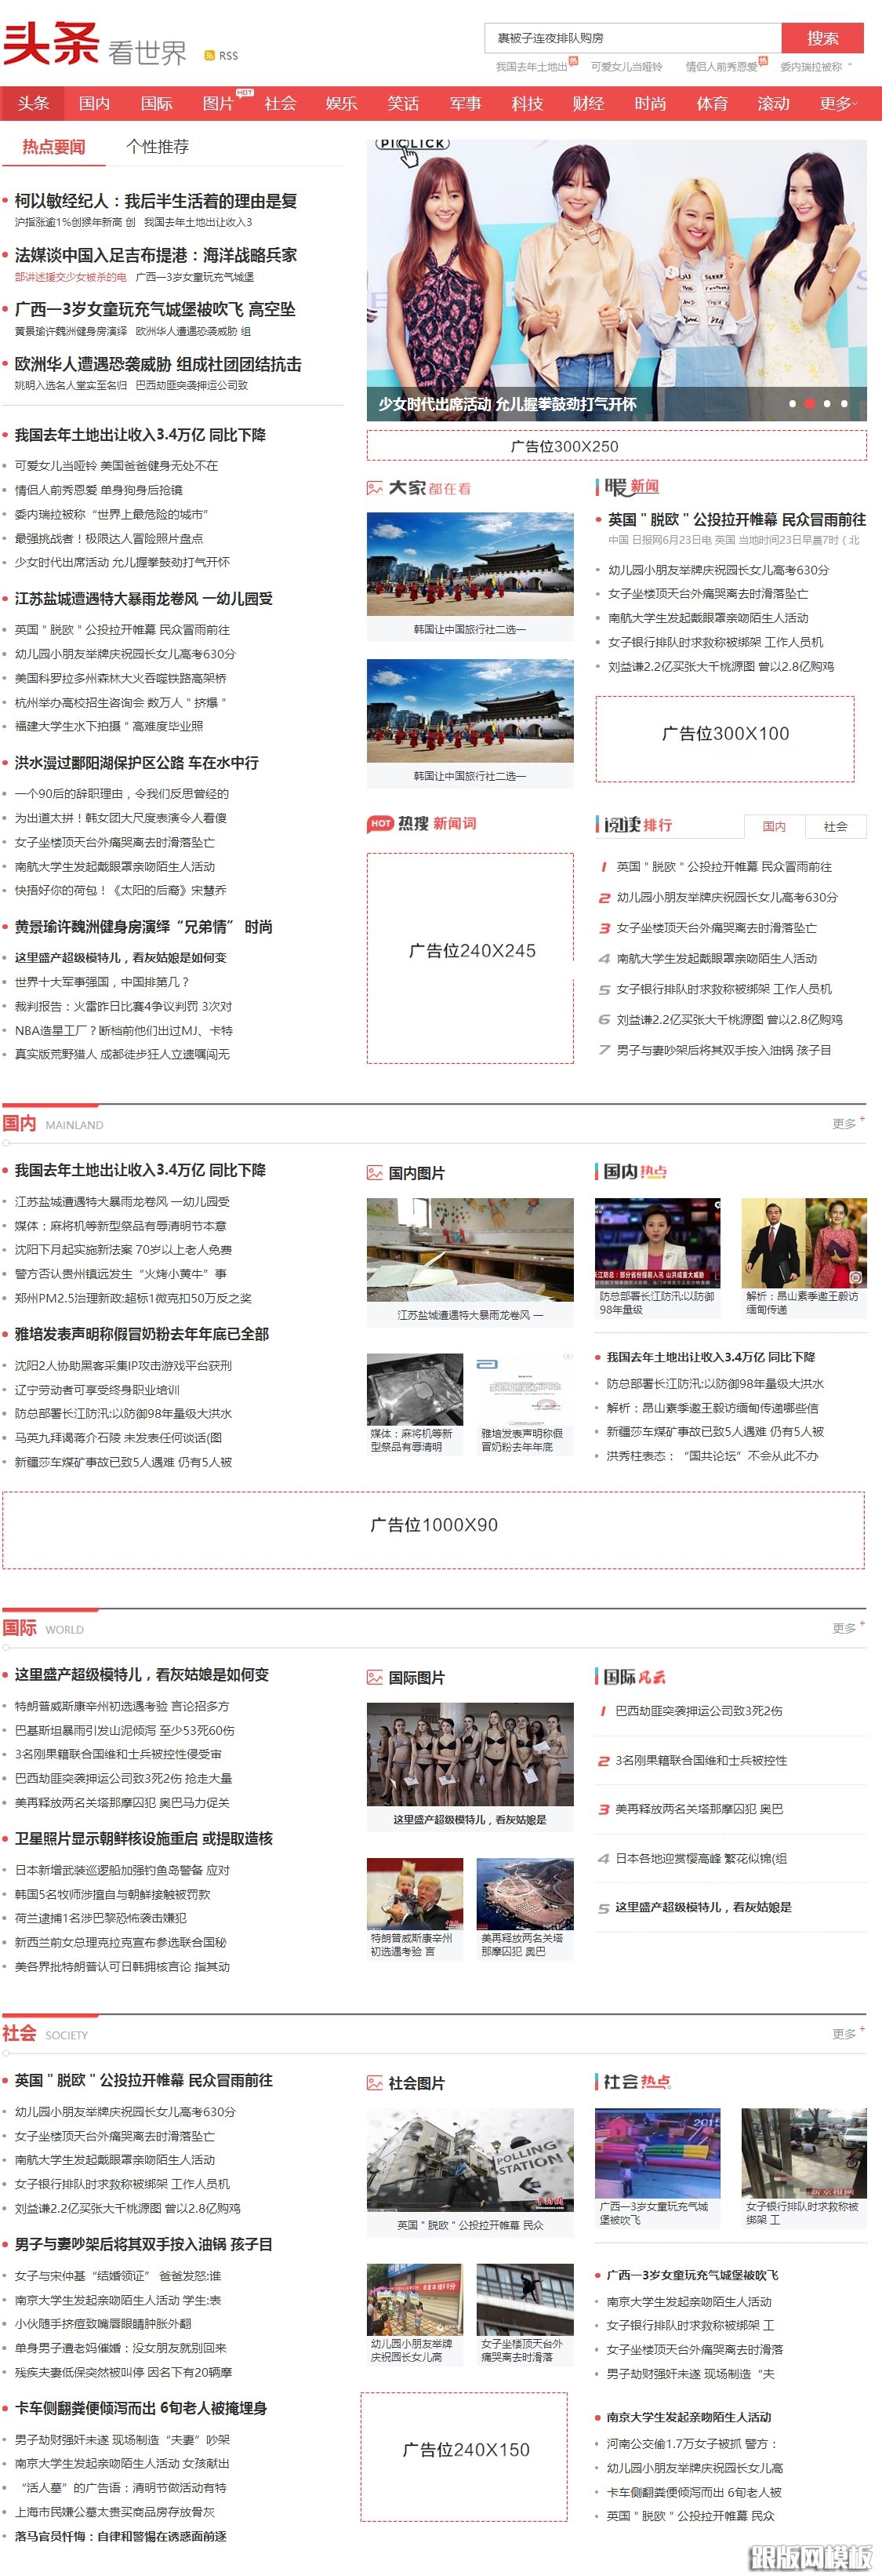Open the 特朗普威斯康辛州 thumbnail
The width and height of the screenshot is (882, 2576).
tap(415, 1893)
